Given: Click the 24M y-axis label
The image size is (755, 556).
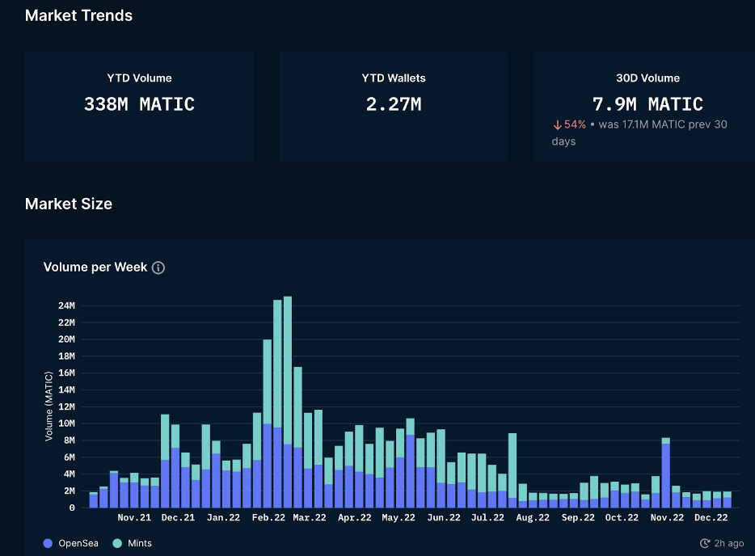Looking at the screenshot, I should 66,305.
